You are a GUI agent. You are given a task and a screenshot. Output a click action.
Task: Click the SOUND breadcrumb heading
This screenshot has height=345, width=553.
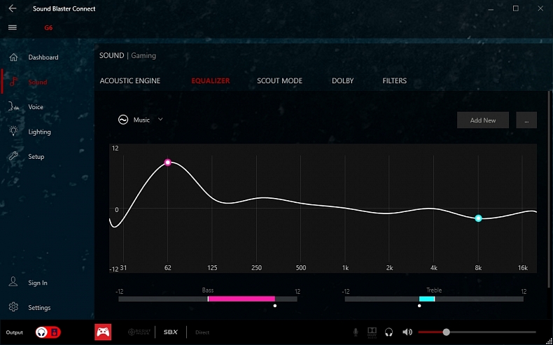[111, 55]
